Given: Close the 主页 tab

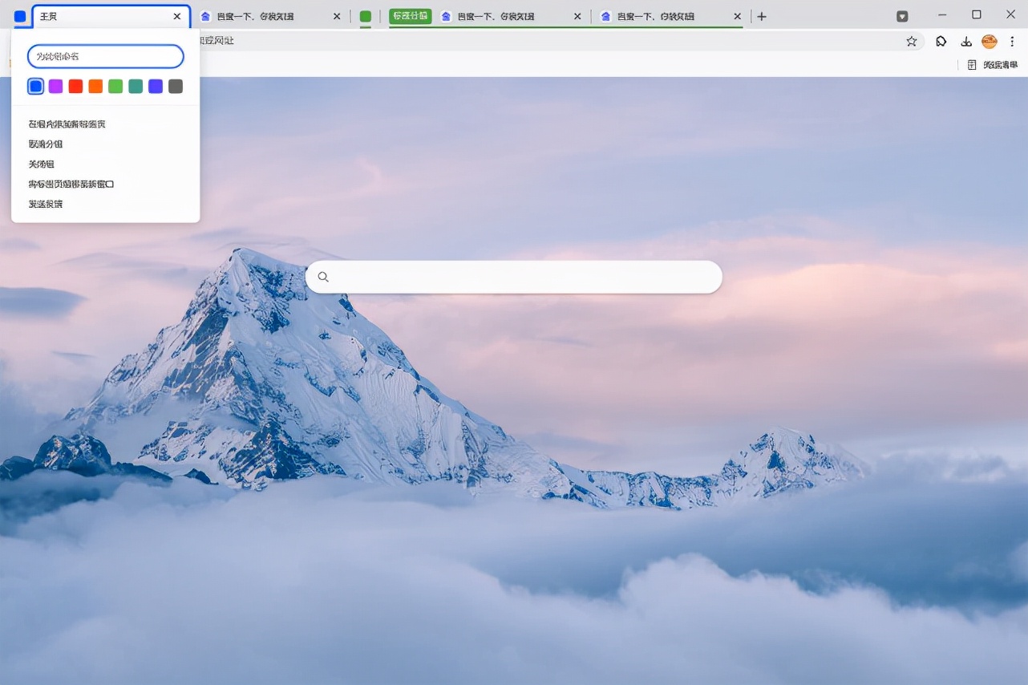Looking at the screenshot, I should click(x=177, y=16).
